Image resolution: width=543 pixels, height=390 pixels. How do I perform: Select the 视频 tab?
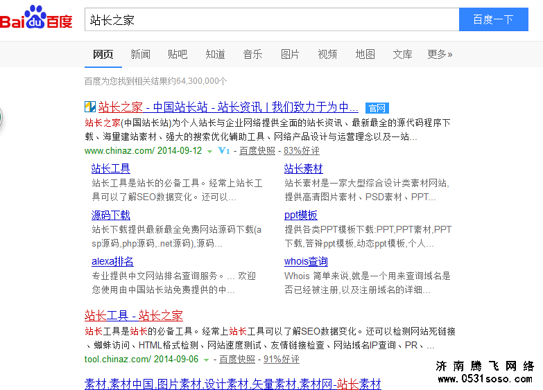(327, 54)
